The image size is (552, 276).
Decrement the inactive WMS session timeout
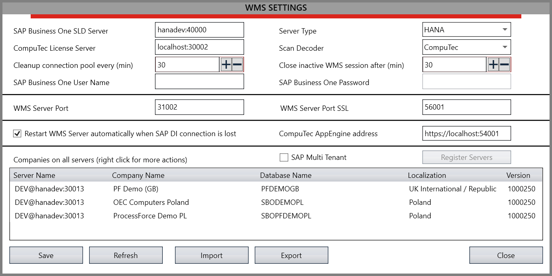pos(505,65)
